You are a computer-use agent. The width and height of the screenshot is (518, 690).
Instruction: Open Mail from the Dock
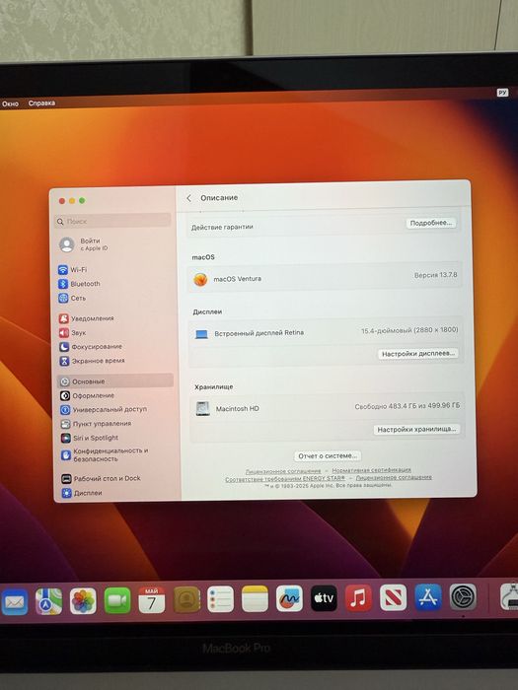click(14, 601)
